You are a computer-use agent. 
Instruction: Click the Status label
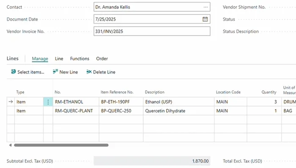tap(229, 19)
